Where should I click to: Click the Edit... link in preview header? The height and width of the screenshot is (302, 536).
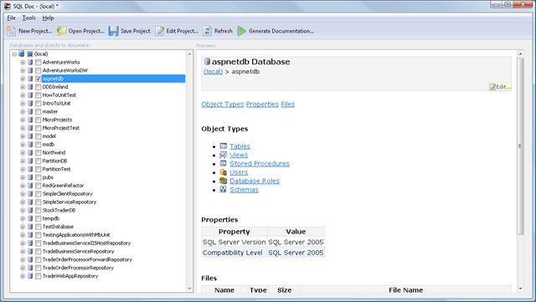tap(501, 87)
